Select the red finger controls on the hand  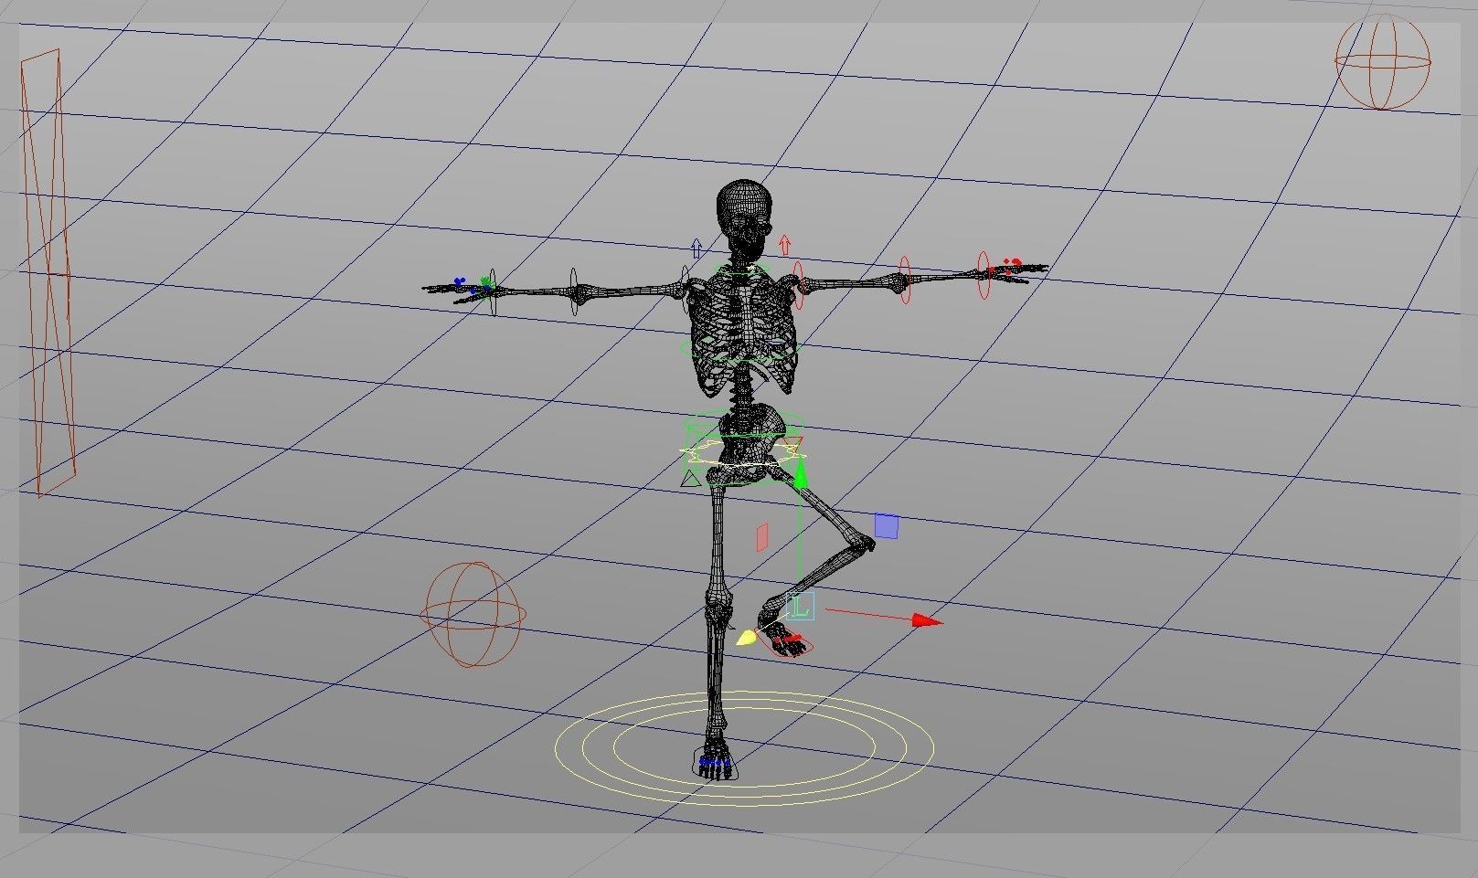[x=1005, y=268]
